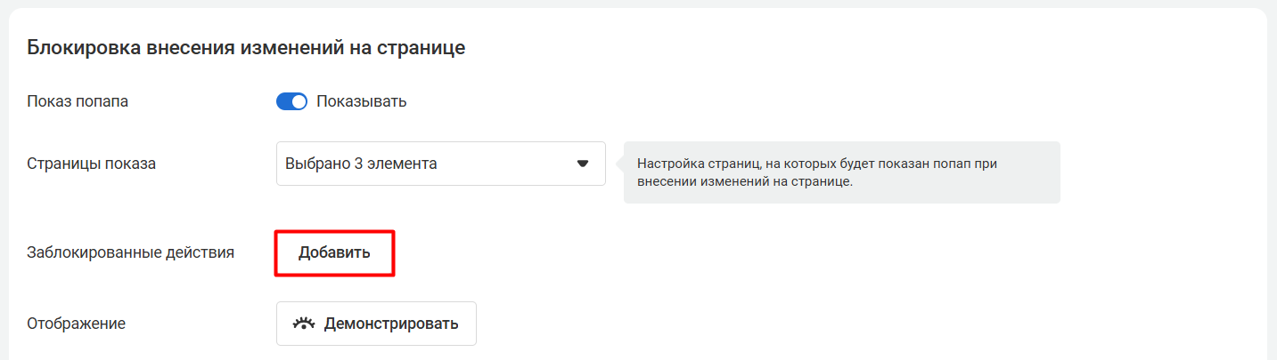Image resolution: width=1277 pixels, height=360 pixels.
Task: Click the "Страницы показа" field label
Action: (92, 164)
